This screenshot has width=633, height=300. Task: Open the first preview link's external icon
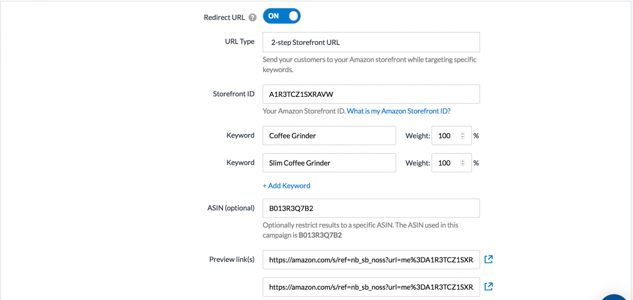[488, 259]
